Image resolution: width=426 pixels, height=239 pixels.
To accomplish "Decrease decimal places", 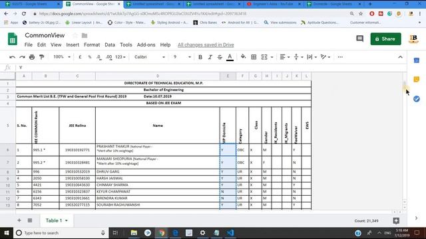I will [99, 57].
